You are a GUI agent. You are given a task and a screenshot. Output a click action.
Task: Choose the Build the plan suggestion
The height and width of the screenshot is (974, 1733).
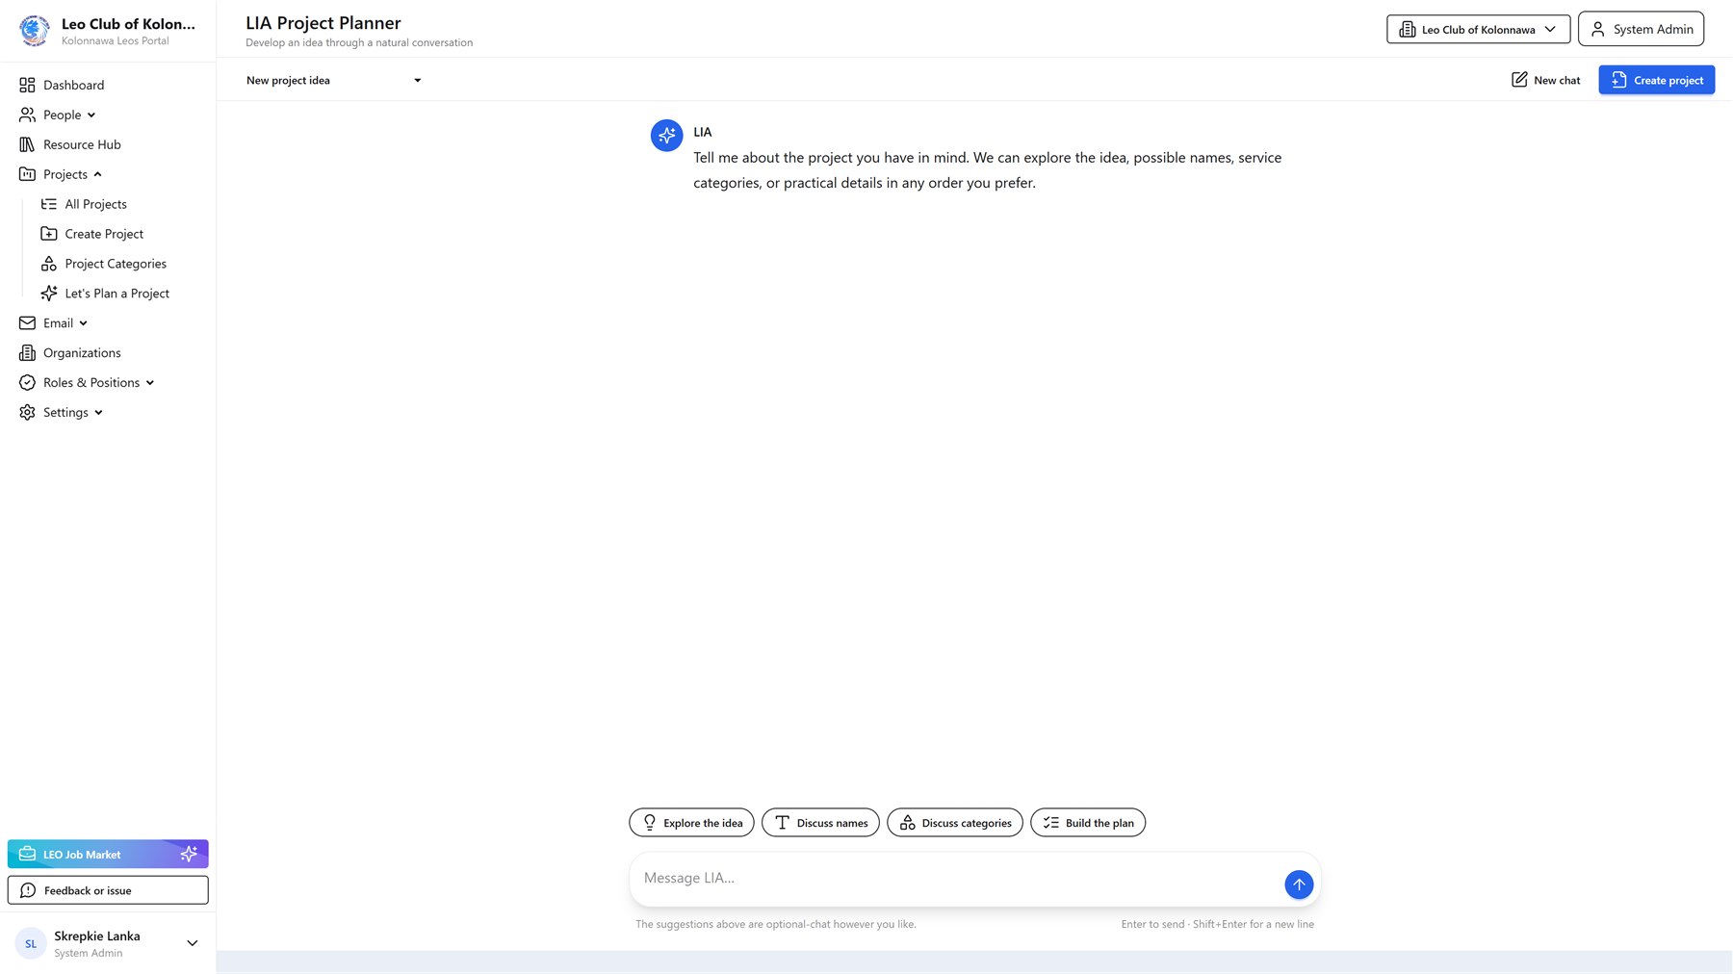coord(1088,823)
